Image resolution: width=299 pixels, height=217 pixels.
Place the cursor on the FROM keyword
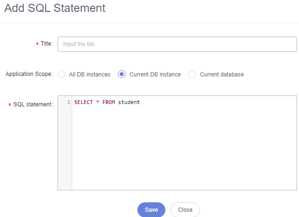[x=109, y=102]
